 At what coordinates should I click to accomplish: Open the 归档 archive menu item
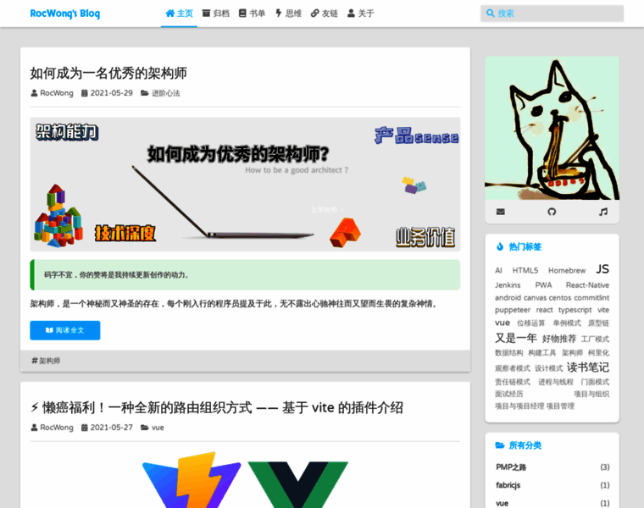(x=215, y=14)
